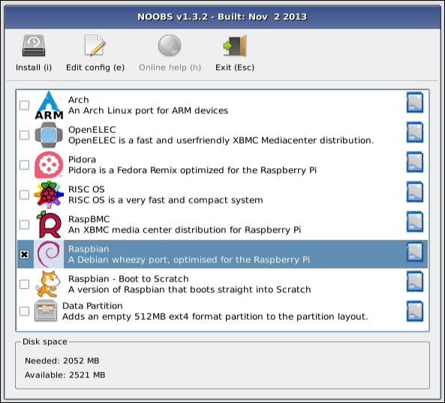Click the Install disk icon
Viewport: 445px width, 403px height.
coord(34,46)
